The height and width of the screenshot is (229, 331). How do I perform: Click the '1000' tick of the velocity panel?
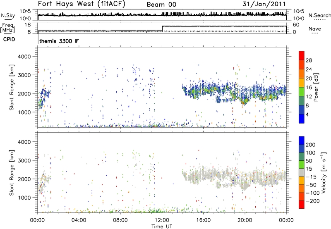tap(24, 198)
